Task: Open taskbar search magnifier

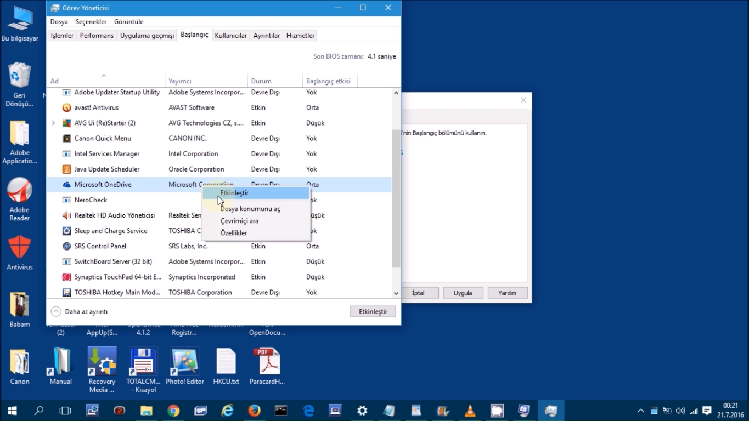Action: 39,410
